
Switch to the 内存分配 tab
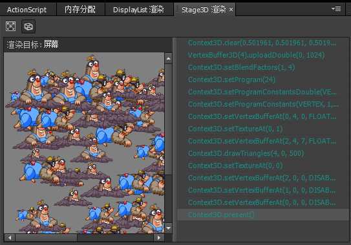[80, 10]
